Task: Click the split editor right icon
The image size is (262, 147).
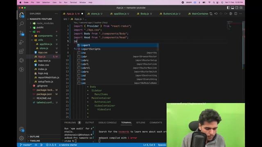Action: [x=236, y=13]
